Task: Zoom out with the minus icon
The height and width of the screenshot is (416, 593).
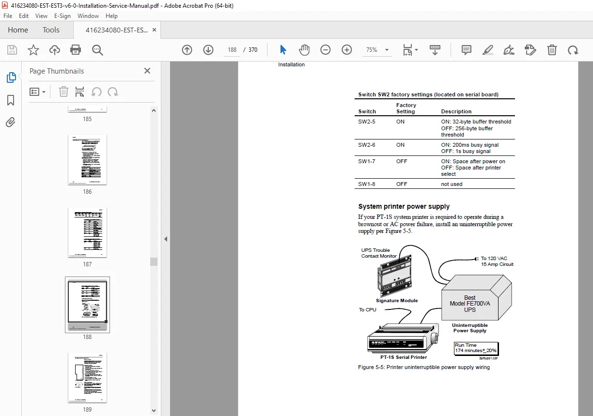Action: point(326,50)
